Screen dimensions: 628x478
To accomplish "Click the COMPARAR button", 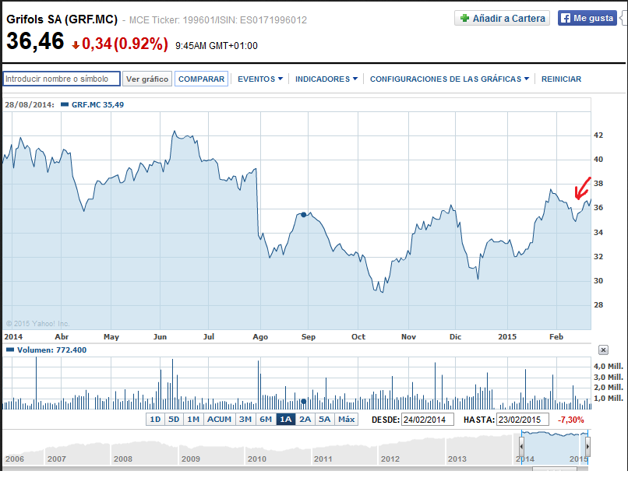I will pyautogui.click(x=201, y=79).
